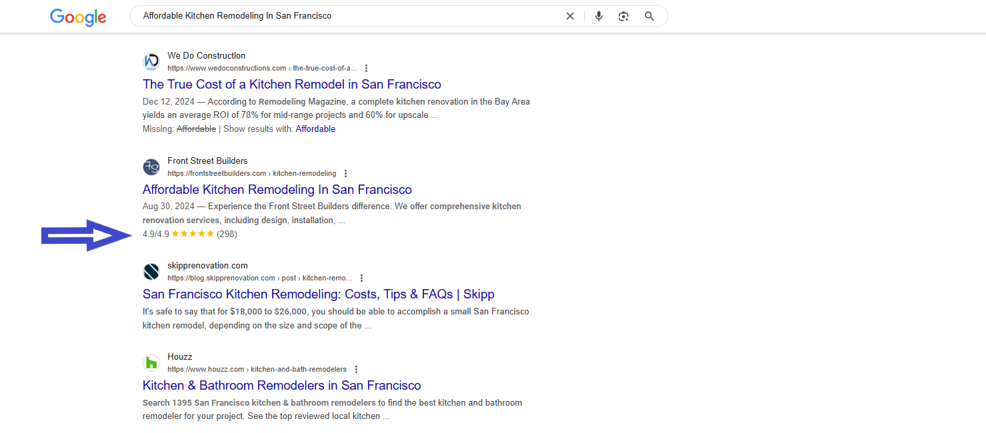The image size is (986, 433).
Task: Open The True Cost of a Kitchen Remodel link
Action: [292, 85]
